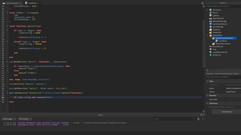The image size is (241, 135).
Task: Click the ServerScriptService icon
Action: 210,24
